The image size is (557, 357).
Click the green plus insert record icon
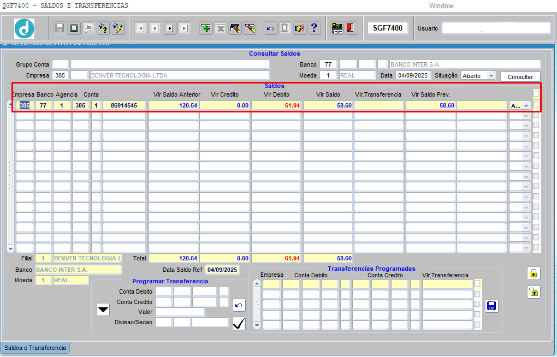pyautogui.click(x=206, y=28)
